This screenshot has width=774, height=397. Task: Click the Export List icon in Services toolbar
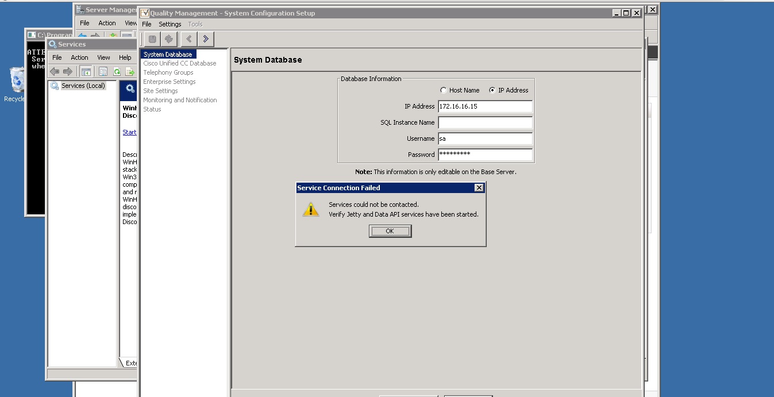point(130,71)
